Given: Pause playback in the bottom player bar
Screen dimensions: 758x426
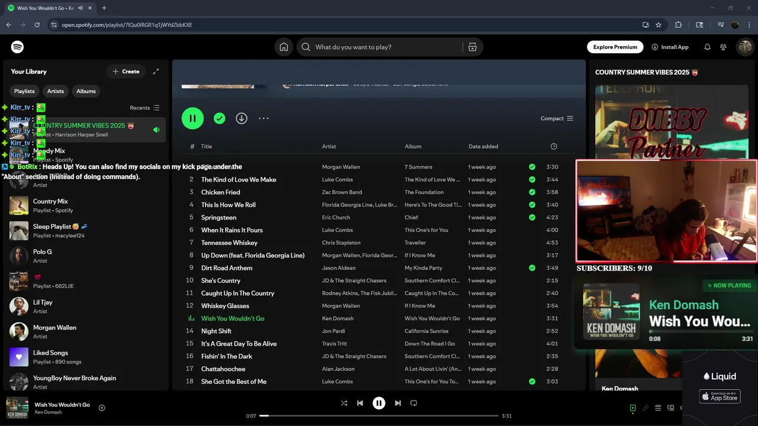Looking at the screenshot, I should [379, 404].
